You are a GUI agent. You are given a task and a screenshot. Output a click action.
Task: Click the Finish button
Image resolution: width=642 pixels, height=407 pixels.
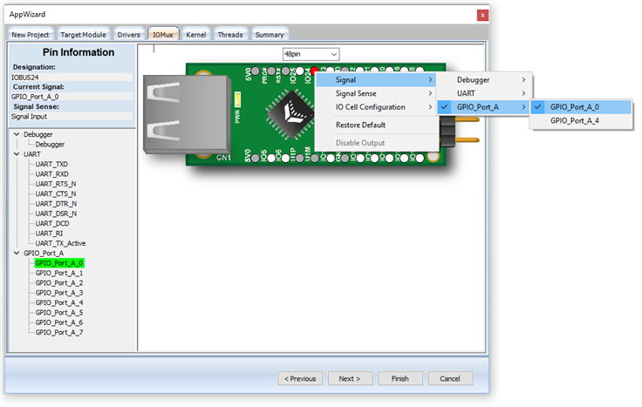(400, 379)
